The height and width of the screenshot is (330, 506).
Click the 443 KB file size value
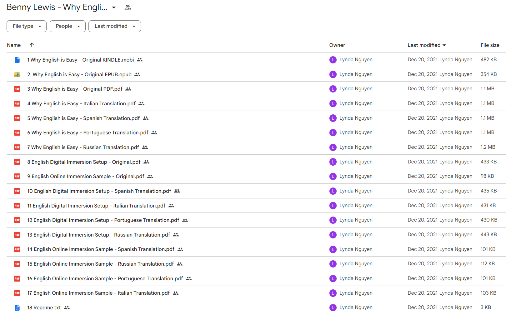click(x=489, y=235)
